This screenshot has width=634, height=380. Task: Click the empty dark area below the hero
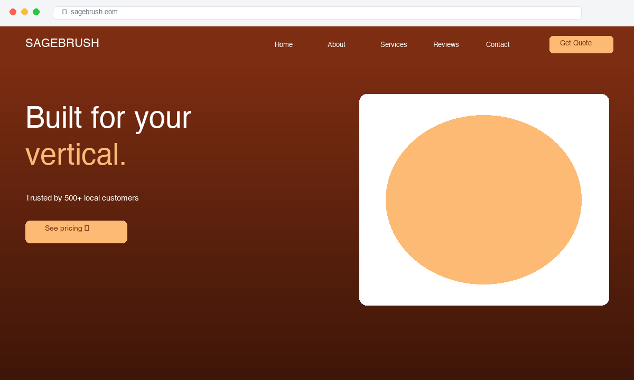click(317, 343)
